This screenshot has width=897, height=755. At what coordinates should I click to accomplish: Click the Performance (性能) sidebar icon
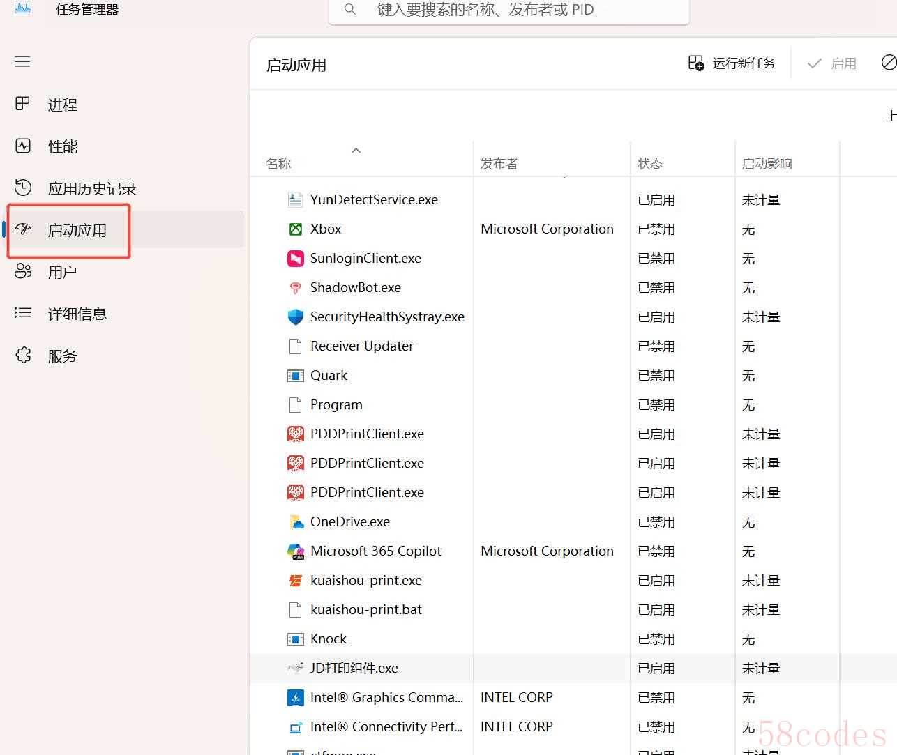tap(23, 146)
